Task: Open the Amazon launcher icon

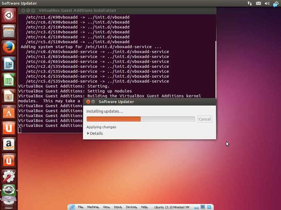Action: click(9, 144)
